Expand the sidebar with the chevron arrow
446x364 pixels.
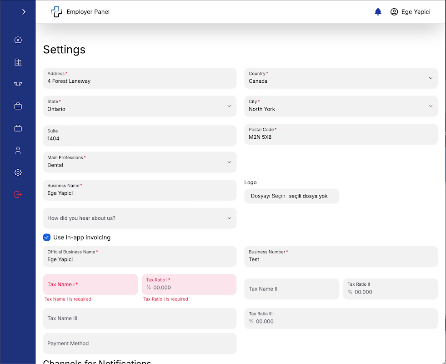click(x=24, y=12)
